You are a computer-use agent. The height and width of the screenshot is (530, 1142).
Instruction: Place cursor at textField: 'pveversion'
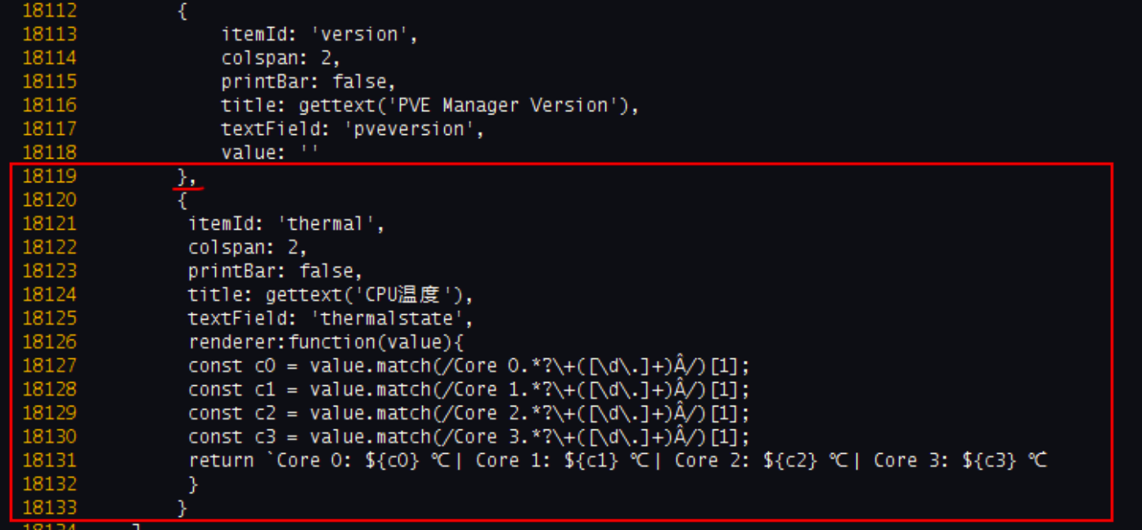coord(353,129)
